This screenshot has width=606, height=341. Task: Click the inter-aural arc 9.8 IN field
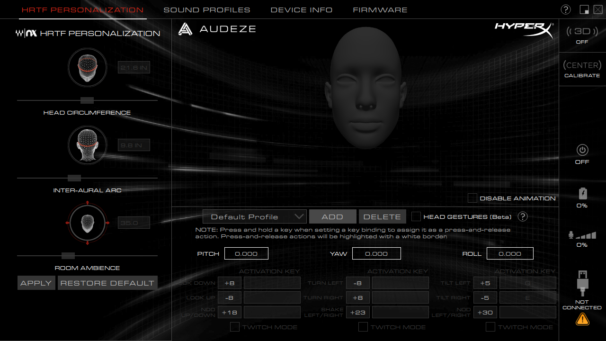click(134, 145)
